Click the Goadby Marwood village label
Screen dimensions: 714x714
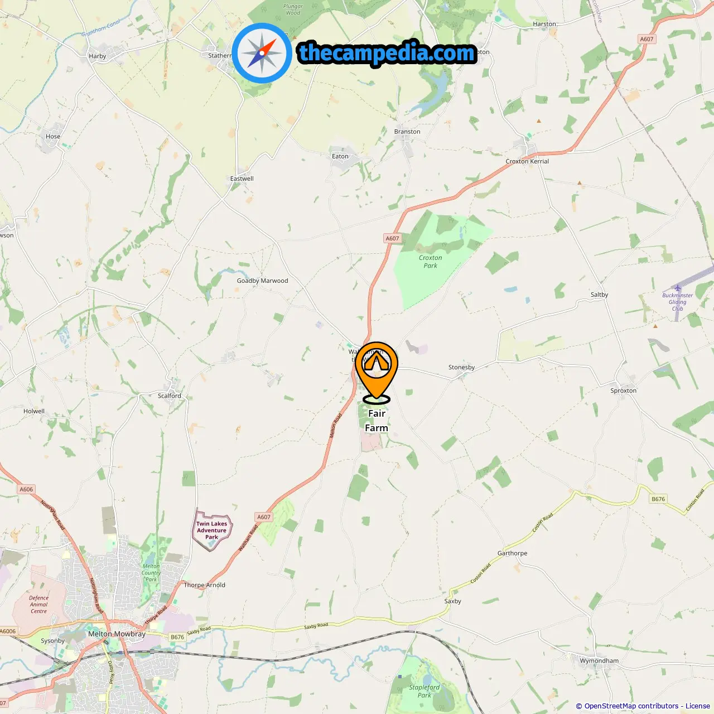(262, 281)
